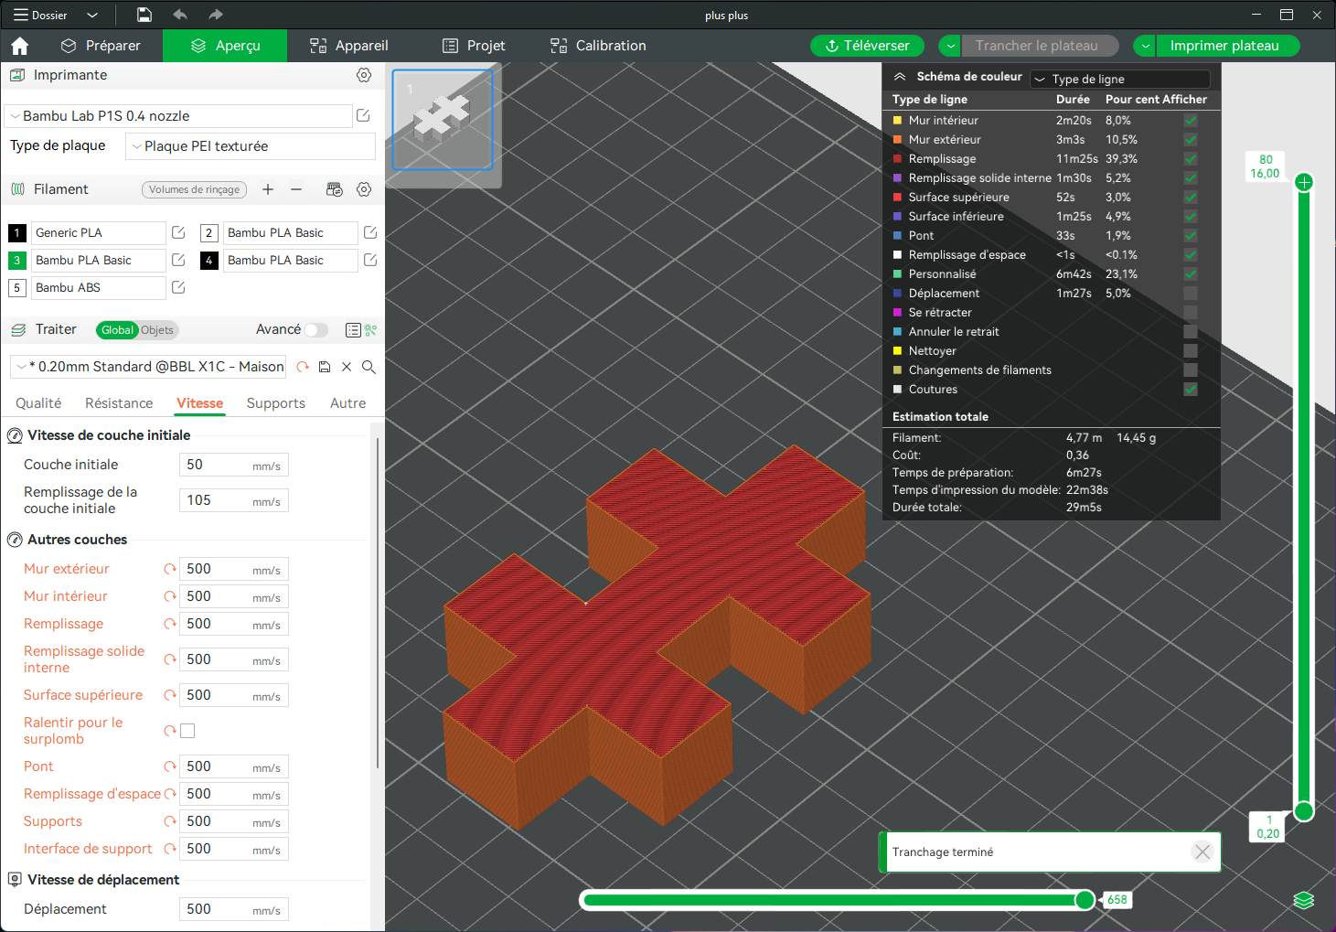Hide Coutures display checkbox
Screen dimensions: 1336x932
click(x=1191, y=390)
